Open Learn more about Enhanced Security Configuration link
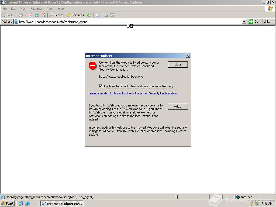The height and width of the screenshot is (207, 276). point(134,93)
